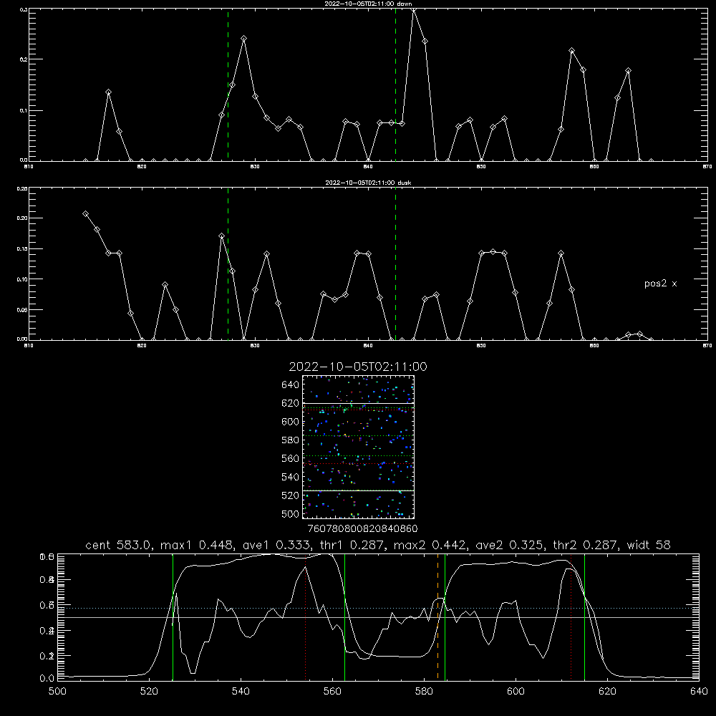Click the peak diamond near 822 in dusk plot

pos(165,285)
